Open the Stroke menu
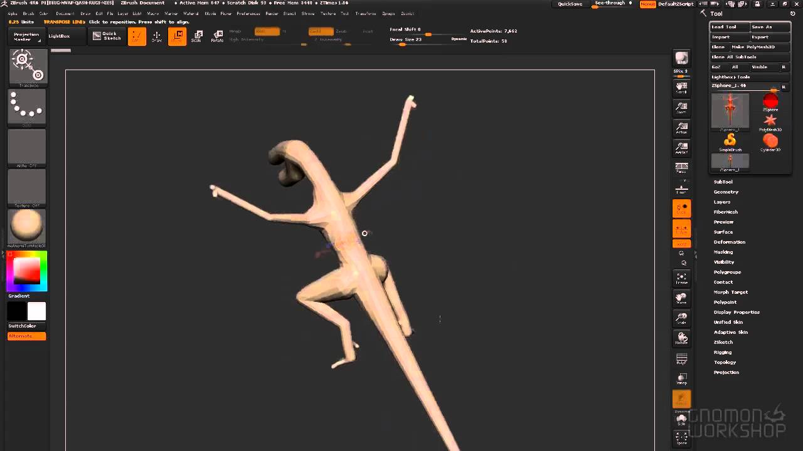The height and width of the screenshot is (451, 803). (x=308, y=13)
